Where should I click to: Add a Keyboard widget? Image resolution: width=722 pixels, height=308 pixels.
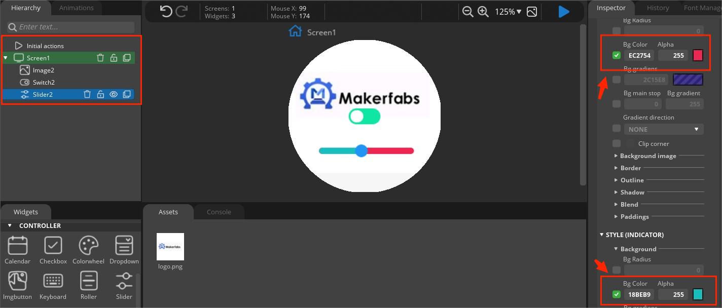pos(53,285)
